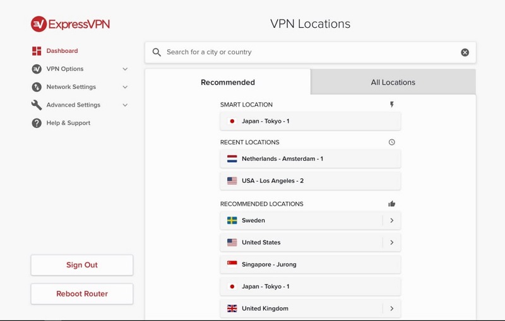Click the ExpressVPN logo
The height and width of the screenshot is (321, 505).
71,24
